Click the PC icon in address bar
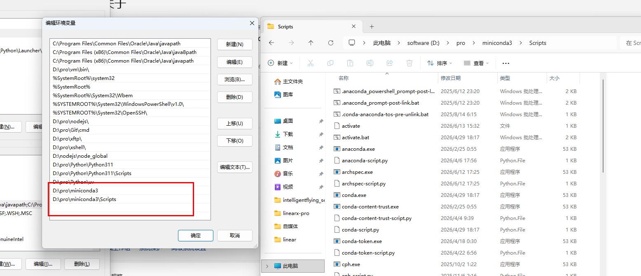The width and height of the screenshot is (641, 276). tap(352, 43)
